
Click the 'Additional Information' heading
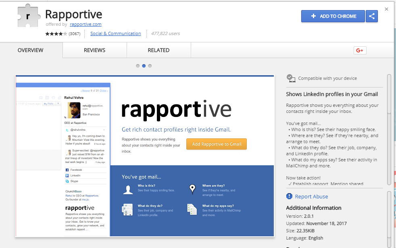tap(314, 208)
